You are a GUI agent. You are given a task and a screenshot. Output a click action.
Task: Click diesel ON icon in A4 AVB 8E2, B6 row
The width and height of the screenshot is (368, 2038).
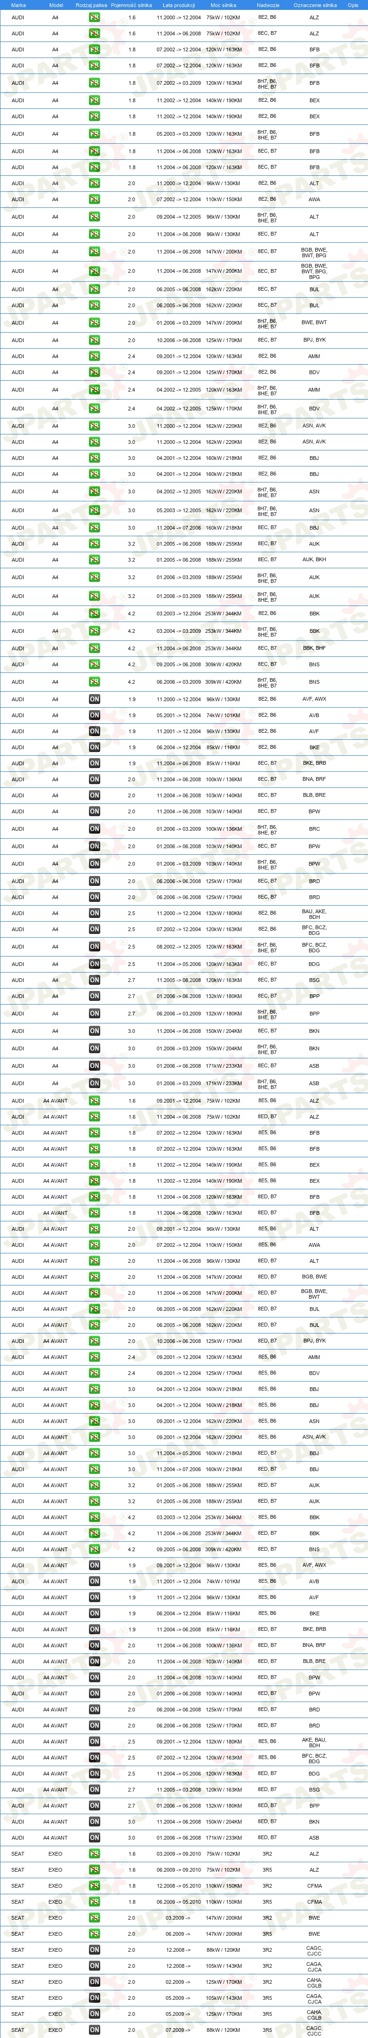point(94,715)
